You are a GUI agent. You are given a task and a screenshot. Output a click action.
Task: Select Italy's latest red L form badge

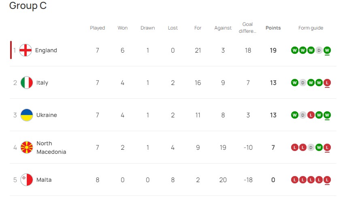pyautogui.click(x=327, y=83)
